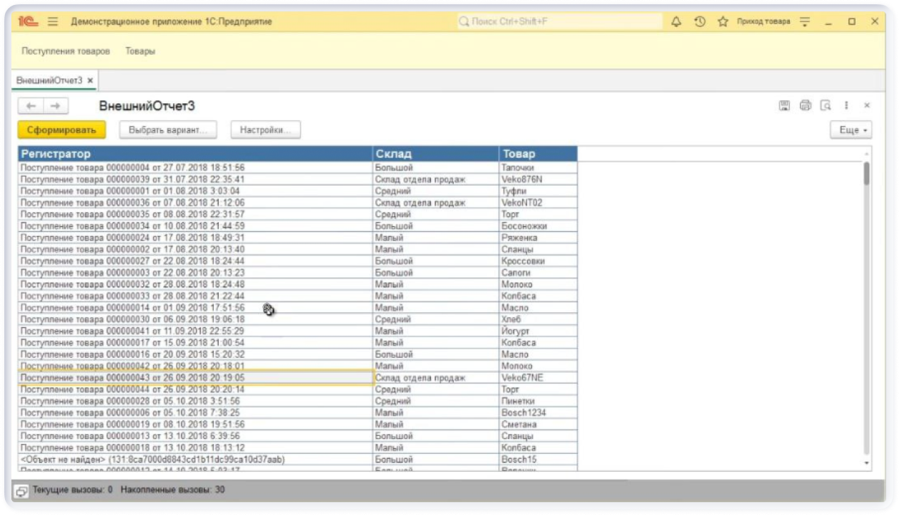Save the report with the diskette icon

[x=784, y=106]
